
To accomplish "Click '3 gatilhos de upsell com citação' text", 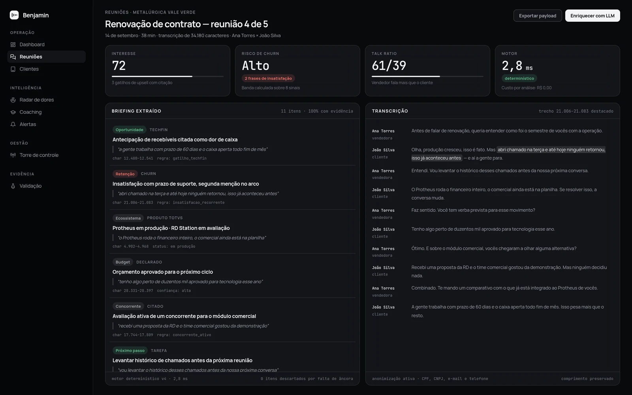I will click(142, 83).
